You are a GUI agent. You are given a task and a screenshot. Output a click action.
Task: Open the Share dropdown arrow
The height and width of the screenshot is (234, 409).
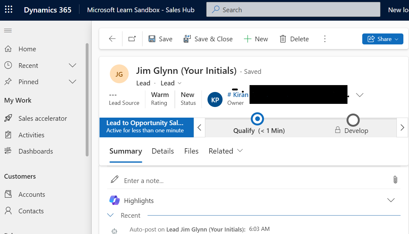pos(397,39)
